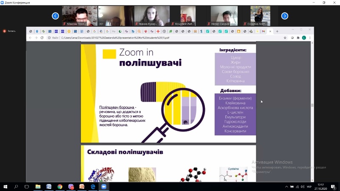Switch to the green leaf icon tab

pyautogui.click(x=170, y=31)
